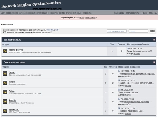Open topic Все поисковики мира
158x118 pixels.
(134, 111)
